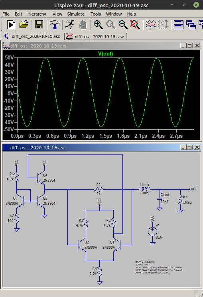The image size is (203, 297).
Task: Click the Open file folder icon
Action: tap(24, 25)
